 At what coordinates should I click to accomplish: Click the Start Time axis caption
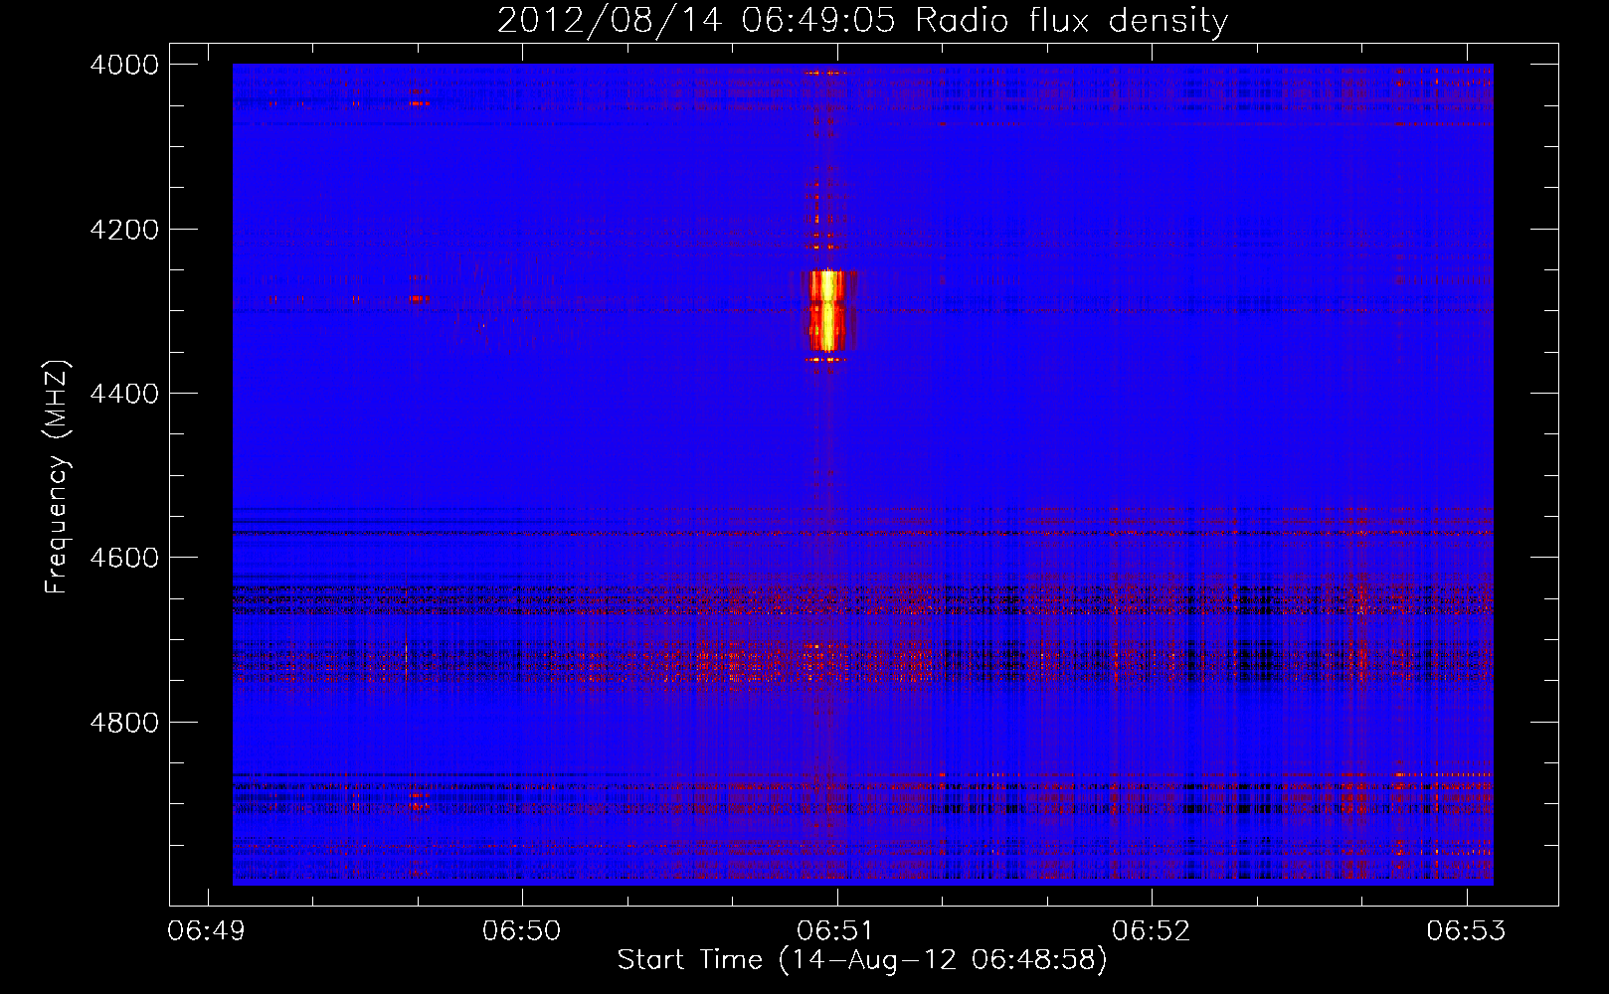pos(862,960)
